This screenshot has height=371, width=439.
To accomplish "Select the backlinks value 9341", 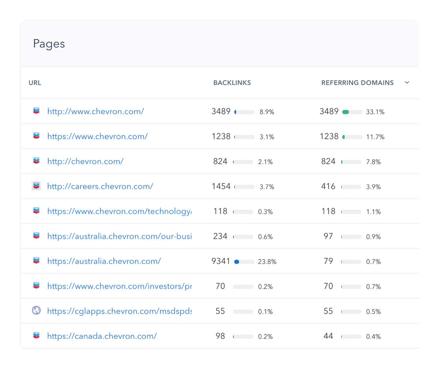I will 221,261.
